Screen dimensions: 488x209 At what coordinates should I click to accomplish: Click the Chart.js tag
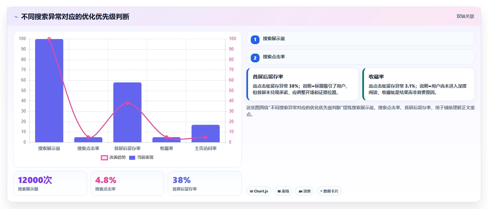pyautogui.click(x=259, y=191)
